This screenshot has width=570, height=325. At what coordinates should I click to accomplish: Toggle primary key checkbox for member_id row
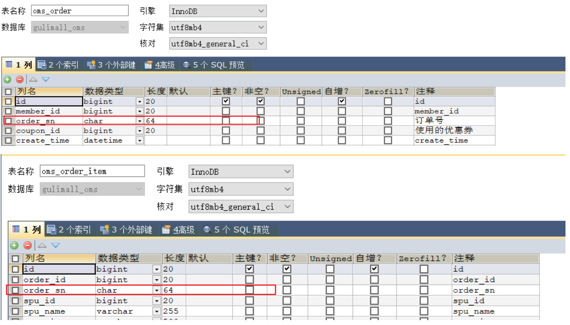[226, 111]
